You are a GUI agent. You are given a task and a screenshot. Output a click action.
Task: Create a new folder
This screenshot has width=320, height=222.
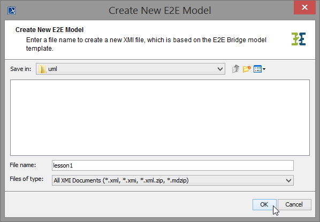coord(247,69)
